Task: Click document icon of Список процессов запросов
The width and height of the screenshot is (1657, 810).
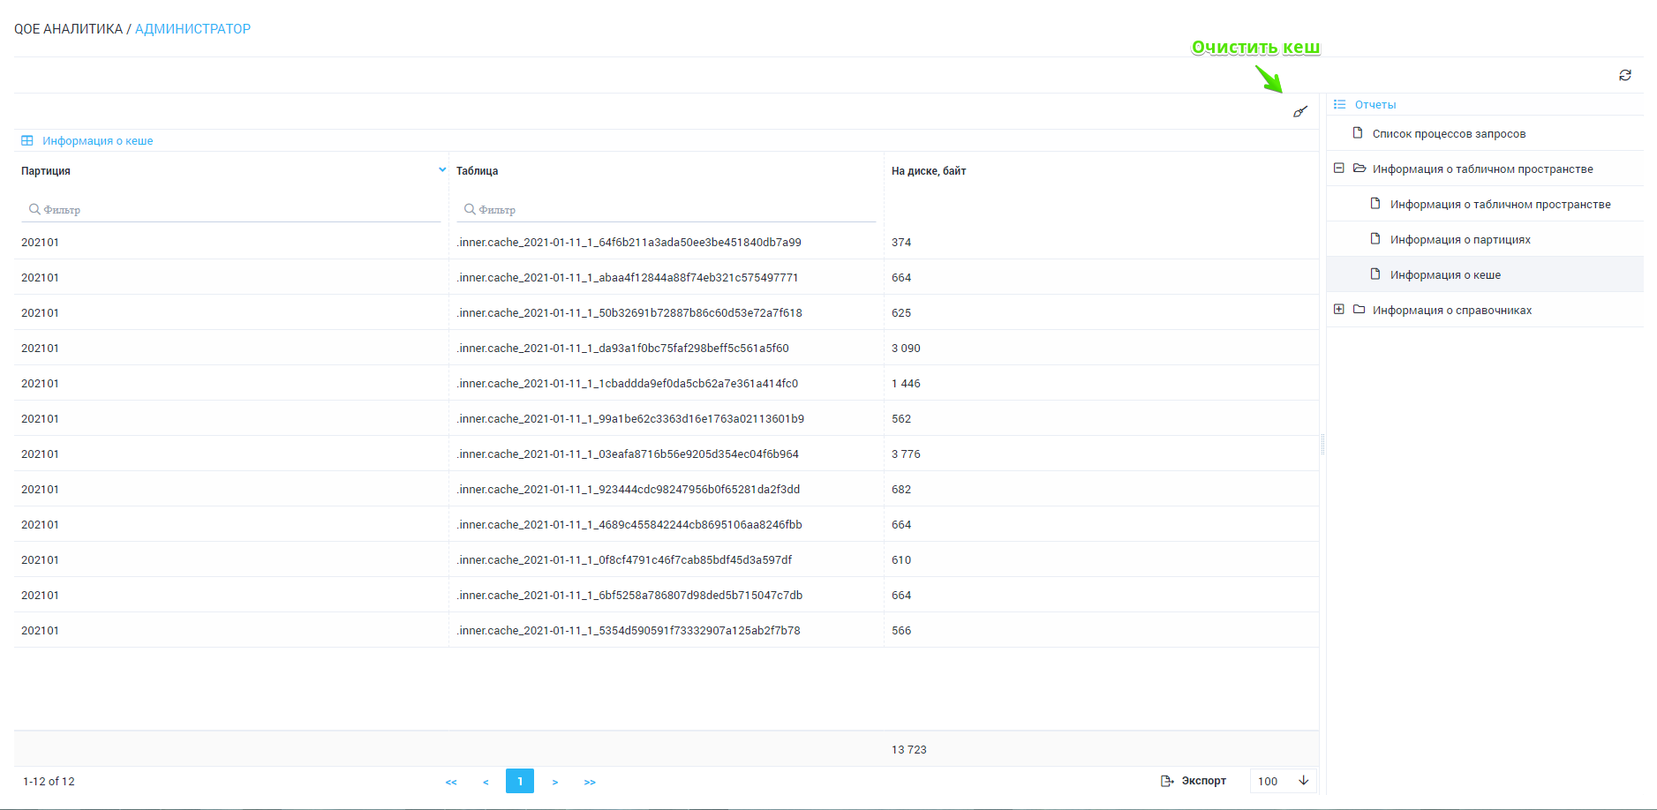Action: (1358, 133)
